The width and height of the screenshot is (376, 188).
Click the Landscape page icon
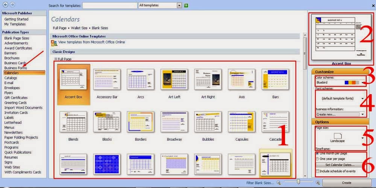click(x=337, y=136)
